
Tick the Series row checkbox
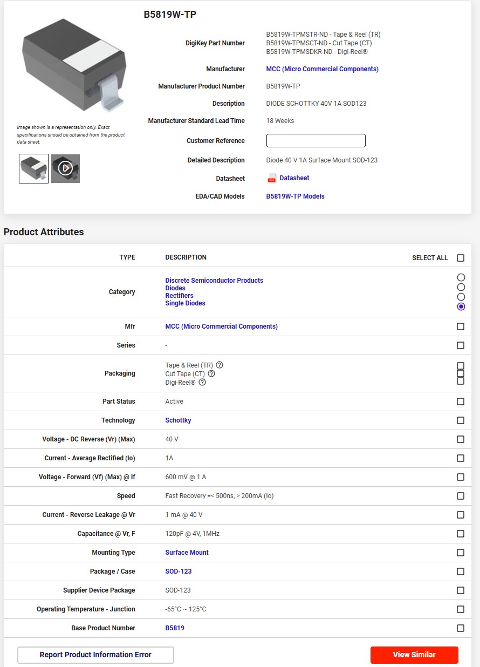click(x=461, y=345)
